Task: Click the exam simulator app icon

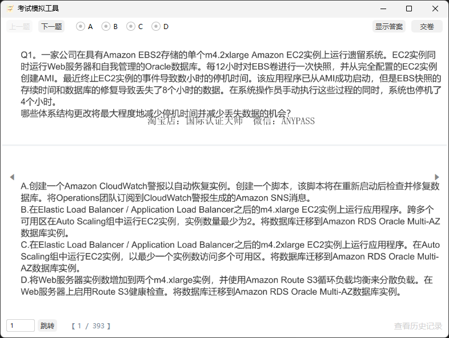Action: point(10,9)
